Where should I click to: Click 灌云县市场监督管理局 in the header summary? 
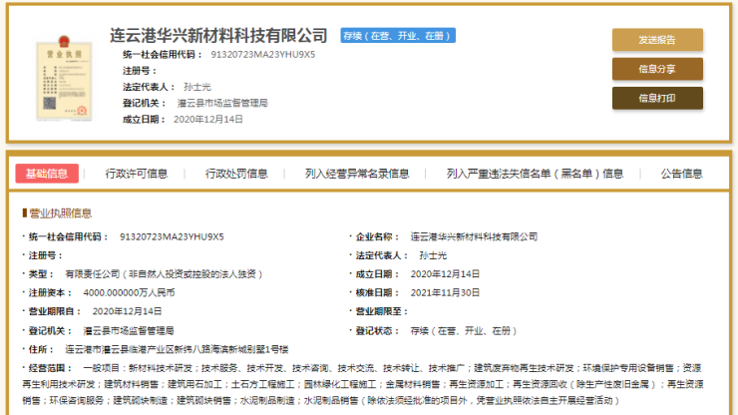(x=222, y=103)
